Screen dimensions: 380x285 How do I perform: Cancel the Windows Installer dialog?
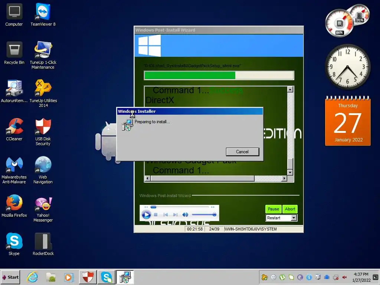[242, 152]
